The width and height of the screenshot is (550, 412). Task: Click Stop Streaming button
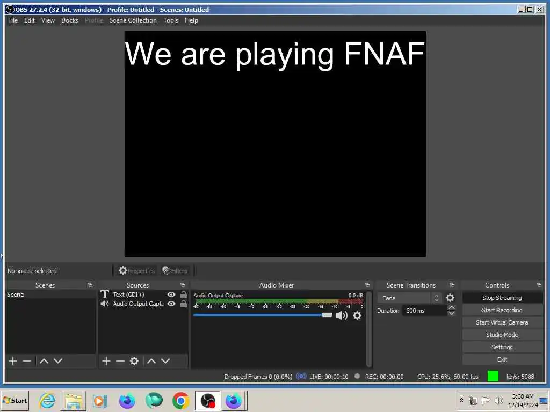tap(502, 298)
